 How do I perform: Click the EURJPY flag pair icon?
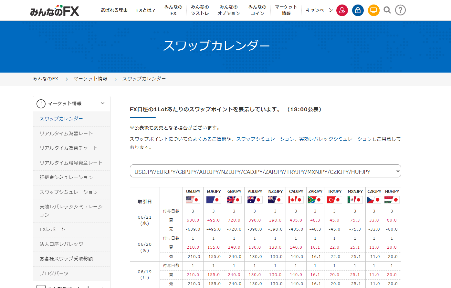coord(214,200)
